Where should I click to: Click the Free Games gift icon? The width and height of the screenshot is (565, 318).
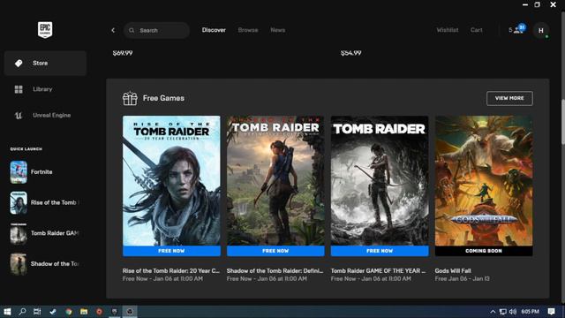(x=130, y=98)
